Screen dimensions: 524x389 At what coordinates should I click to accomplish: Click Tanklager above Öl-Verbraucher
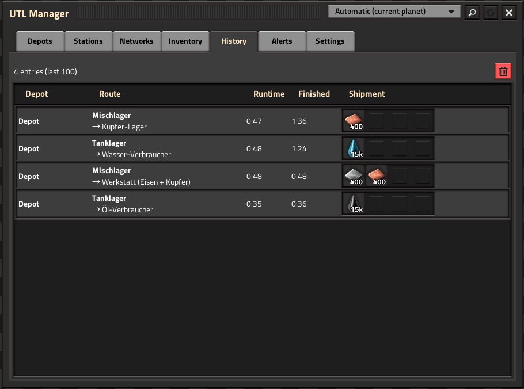coord(109,199)
